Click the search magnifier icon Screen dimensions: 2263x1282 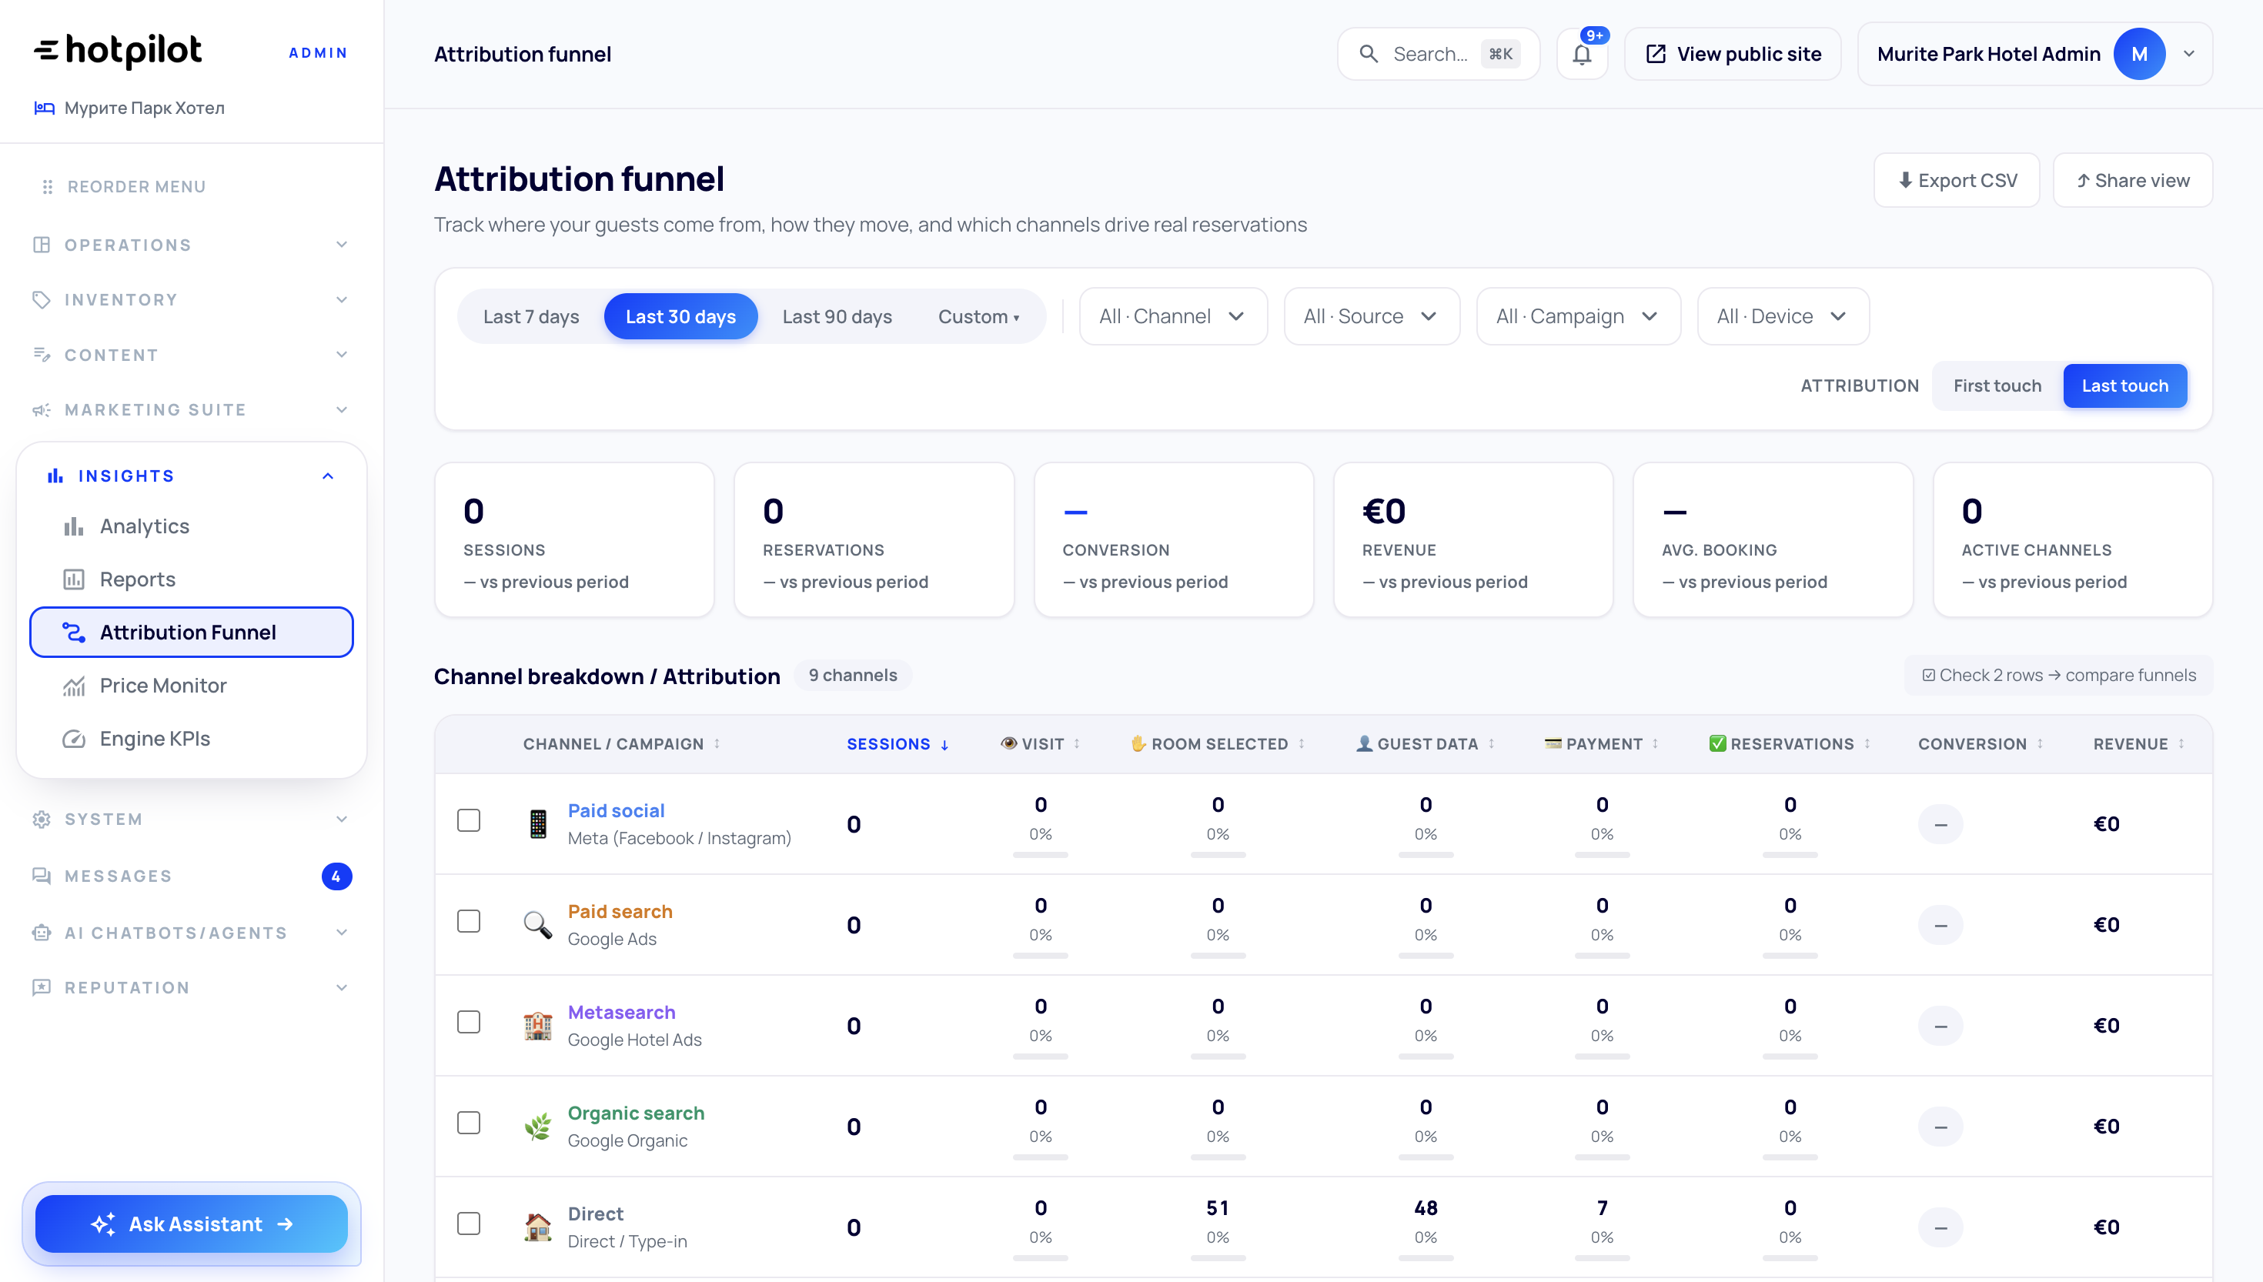click(x=1369, y=54)
